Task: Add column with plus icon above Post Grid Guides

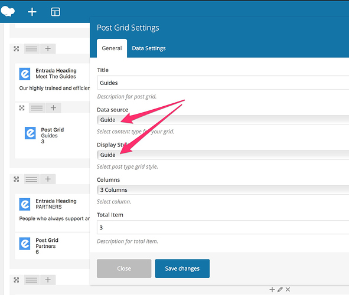Action: tap(53, 108)
